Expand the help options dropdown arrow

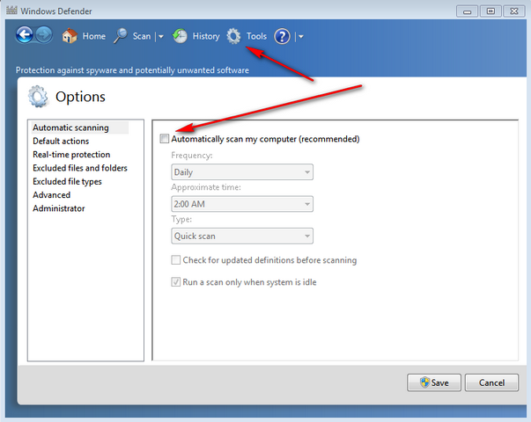[x=300, y=37]
